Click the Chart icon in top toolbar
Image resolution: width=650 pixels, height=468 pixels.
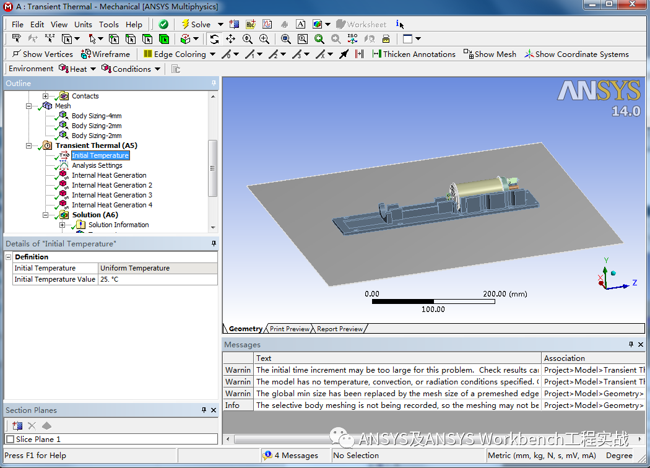point(267,25)
